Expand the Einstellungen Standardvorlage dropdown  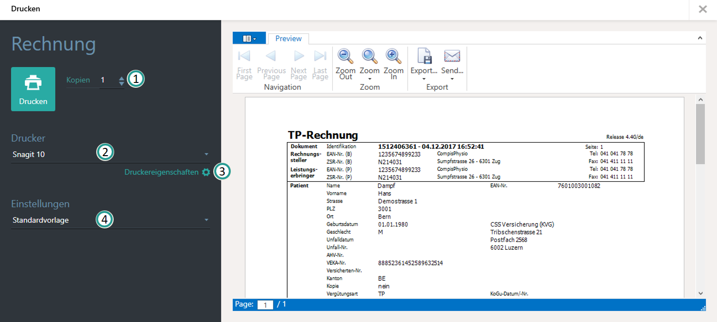click(206, 220)
